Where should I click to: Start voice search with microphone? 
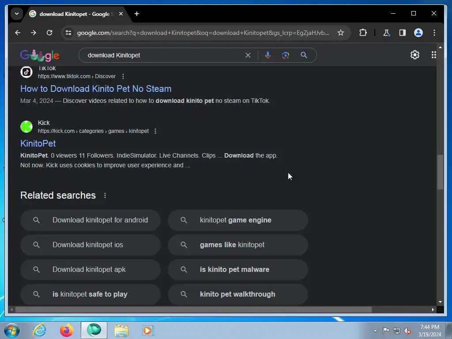coord(268,55)
